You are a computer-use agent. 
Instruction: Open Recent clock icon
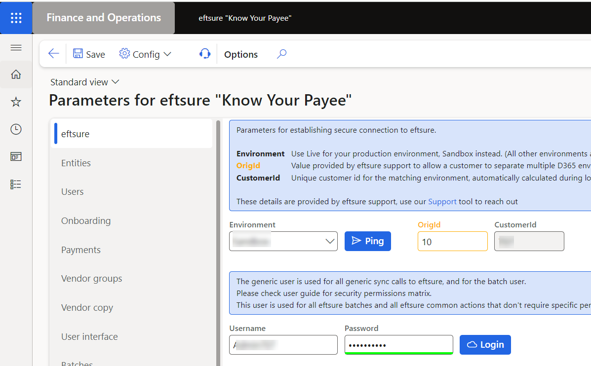(16, 129)
